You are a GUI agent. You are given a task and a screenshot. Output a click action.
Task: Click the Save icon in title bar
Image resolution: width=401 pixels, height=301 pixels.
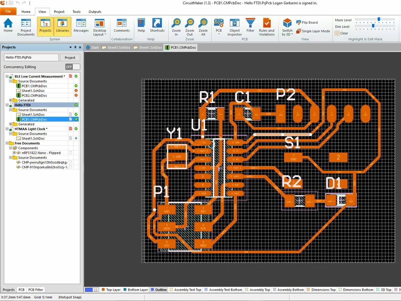(x=10, y=3)
